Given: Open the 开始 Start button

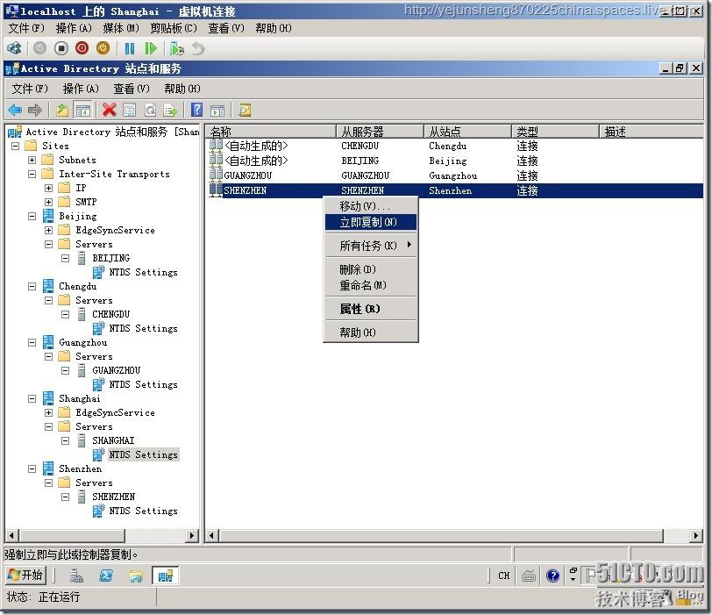Looking at the screenshot, I should pyautogui.click(x=26, y=576).
